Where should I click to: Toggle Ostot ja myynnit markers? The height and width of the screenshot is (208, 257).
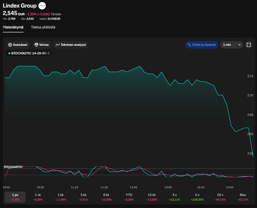click(201, 45)
